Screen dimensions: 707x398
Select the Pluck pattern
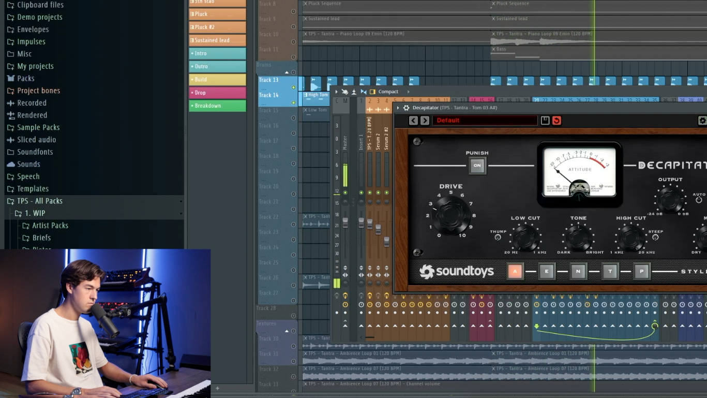[217, 14]
